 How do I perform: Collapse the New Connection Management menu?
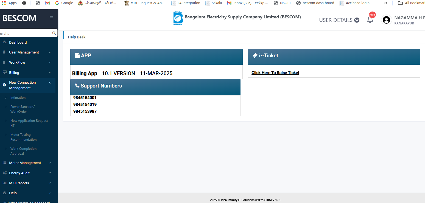click(27, 85)
